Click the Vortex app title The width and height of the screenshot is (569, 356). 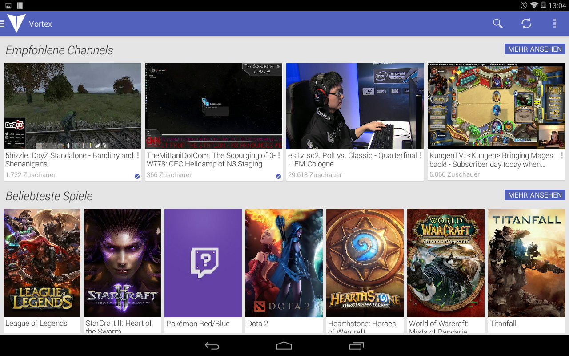40,24
